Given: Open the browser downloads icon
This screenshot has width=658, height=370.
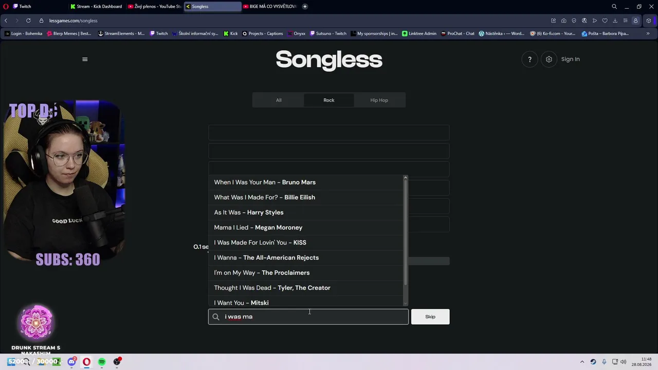Looking at the screenshot, I should tap(615, 21).
